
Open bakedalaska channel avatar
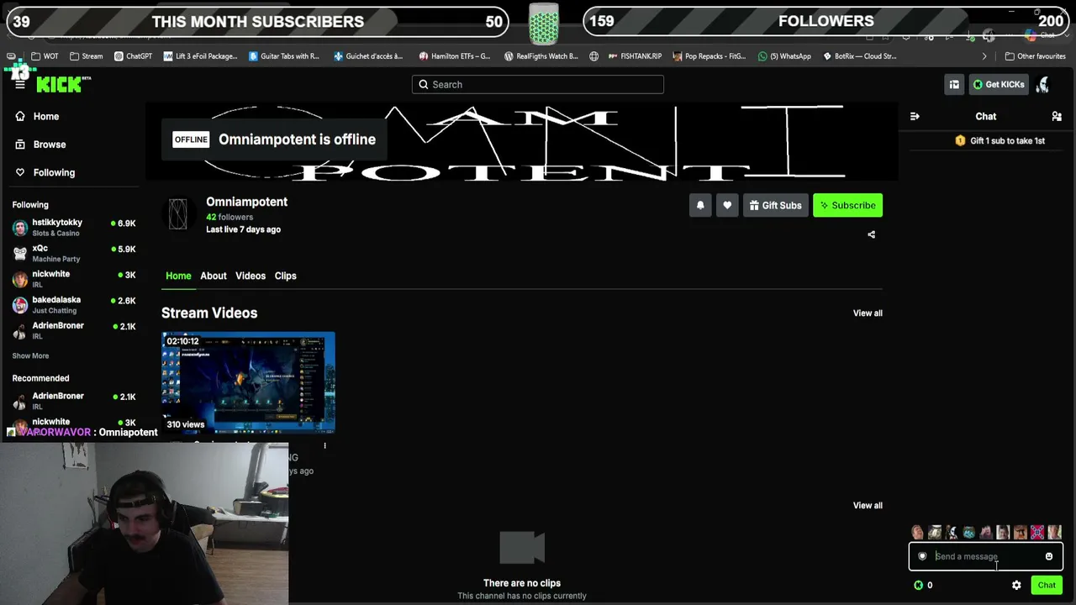pyautogui.click(x=20, y=305)
